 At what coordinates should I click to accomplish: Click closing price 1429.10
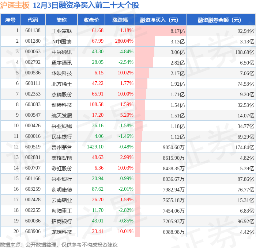pyautogui.click(x=95, y=147)
